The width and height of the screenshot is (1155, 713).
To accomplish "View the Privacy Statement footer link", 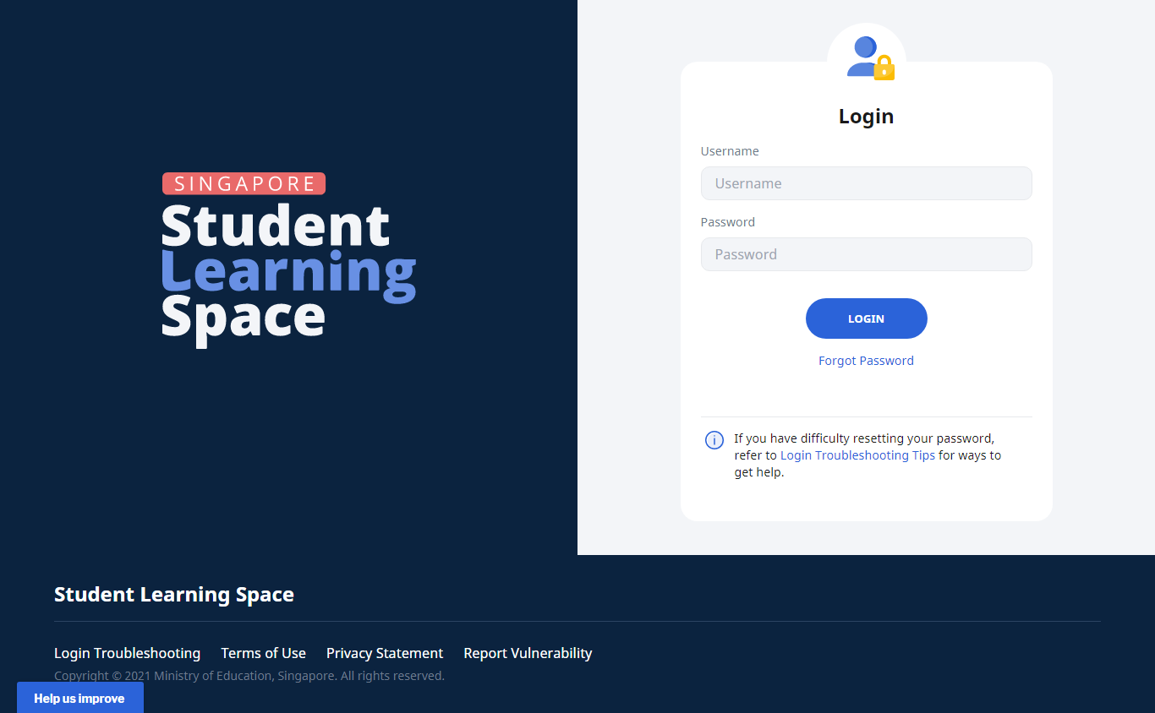I will (x=385, y=653).
